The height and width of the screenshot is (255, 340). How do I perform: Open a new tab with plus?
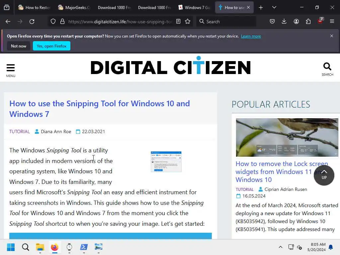click(x=261, y=8)
